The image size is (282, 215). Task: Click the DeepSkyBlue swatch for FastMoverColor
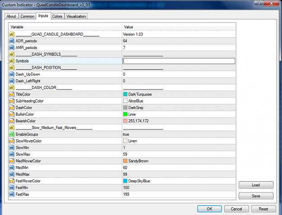(125, 181)
